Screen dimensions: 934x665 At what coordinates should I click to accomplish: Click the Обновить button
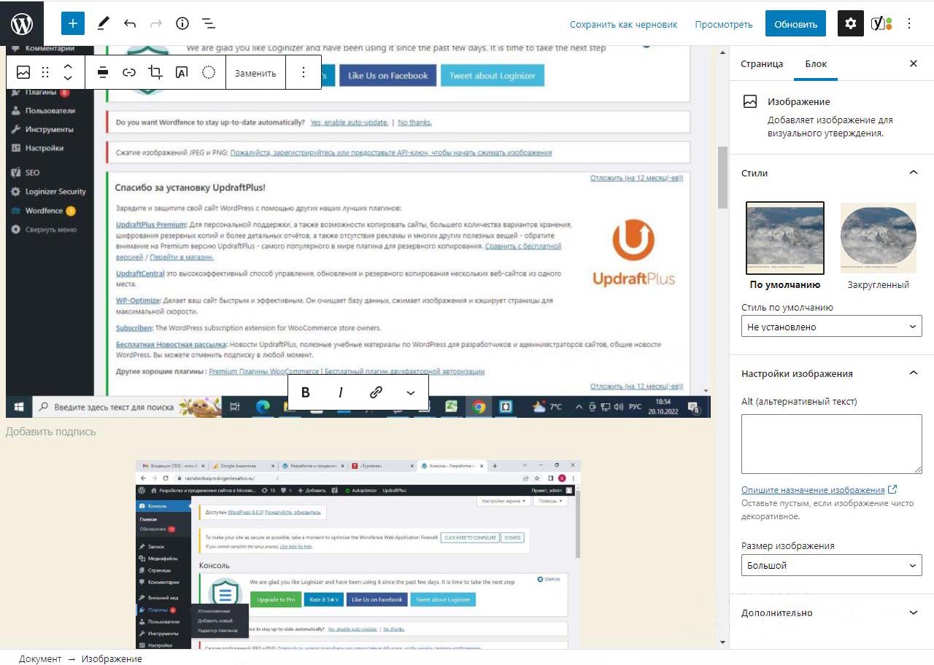[x=795, y=23]
